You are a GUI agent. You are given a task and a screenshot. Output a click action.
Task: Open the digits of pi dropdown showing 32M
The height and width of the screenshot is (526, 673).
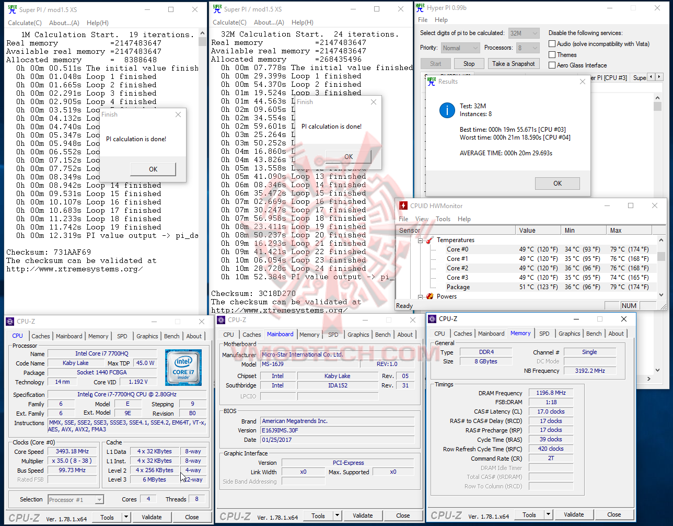pyautogui.click(x=524, y=33)
